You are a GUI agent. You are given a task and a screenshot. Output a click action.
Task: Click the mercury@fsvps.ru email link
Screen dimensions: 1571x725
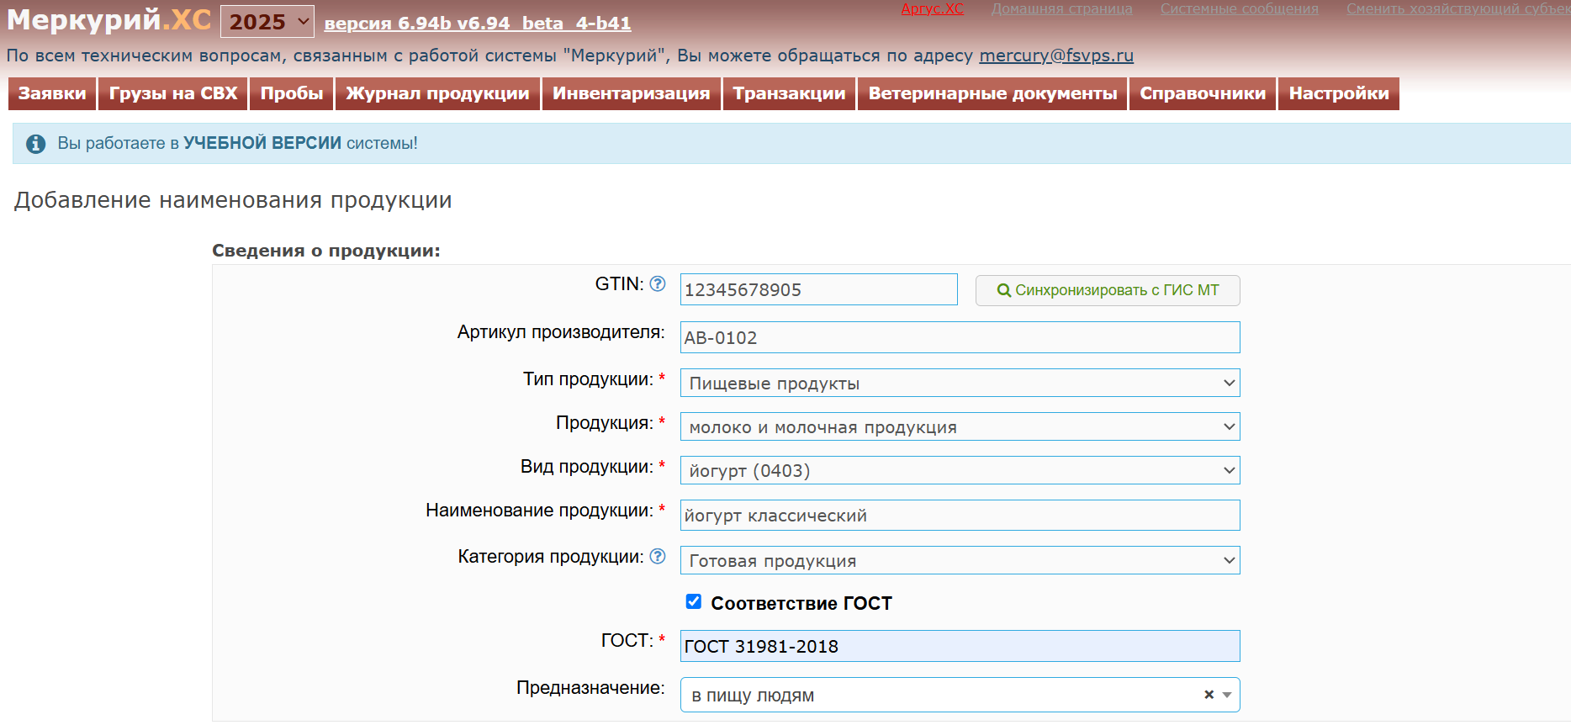1055,56
